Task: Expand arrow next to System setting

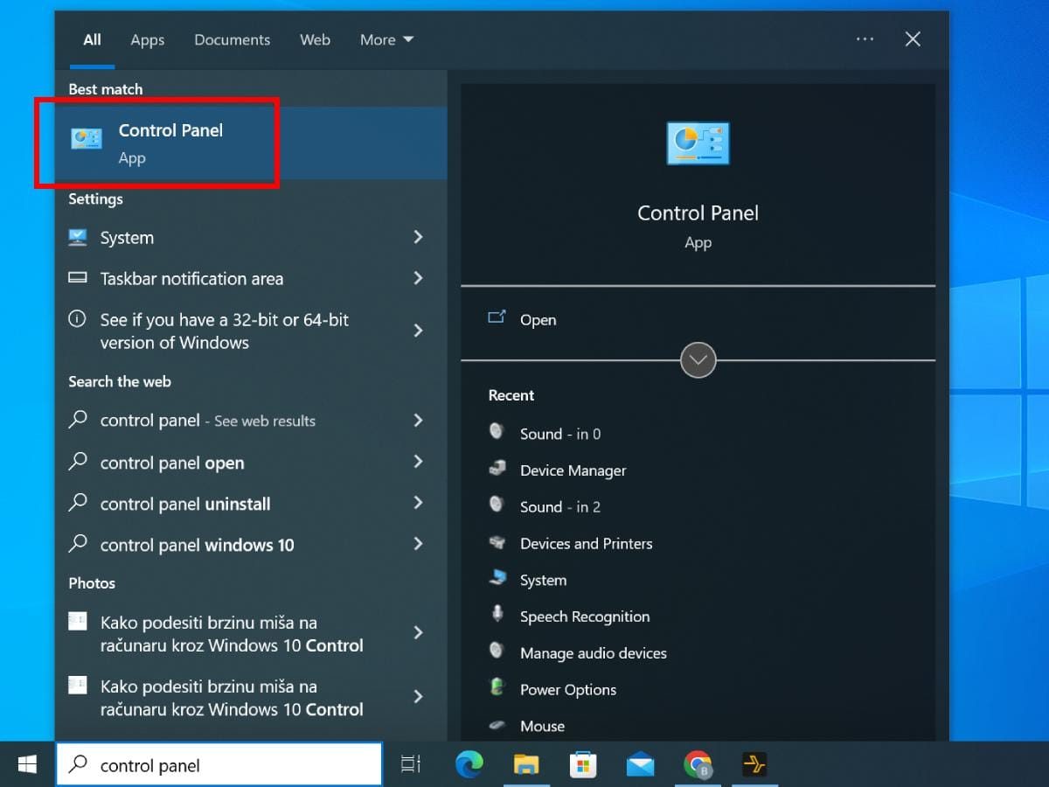Action: tap(418, 237)
